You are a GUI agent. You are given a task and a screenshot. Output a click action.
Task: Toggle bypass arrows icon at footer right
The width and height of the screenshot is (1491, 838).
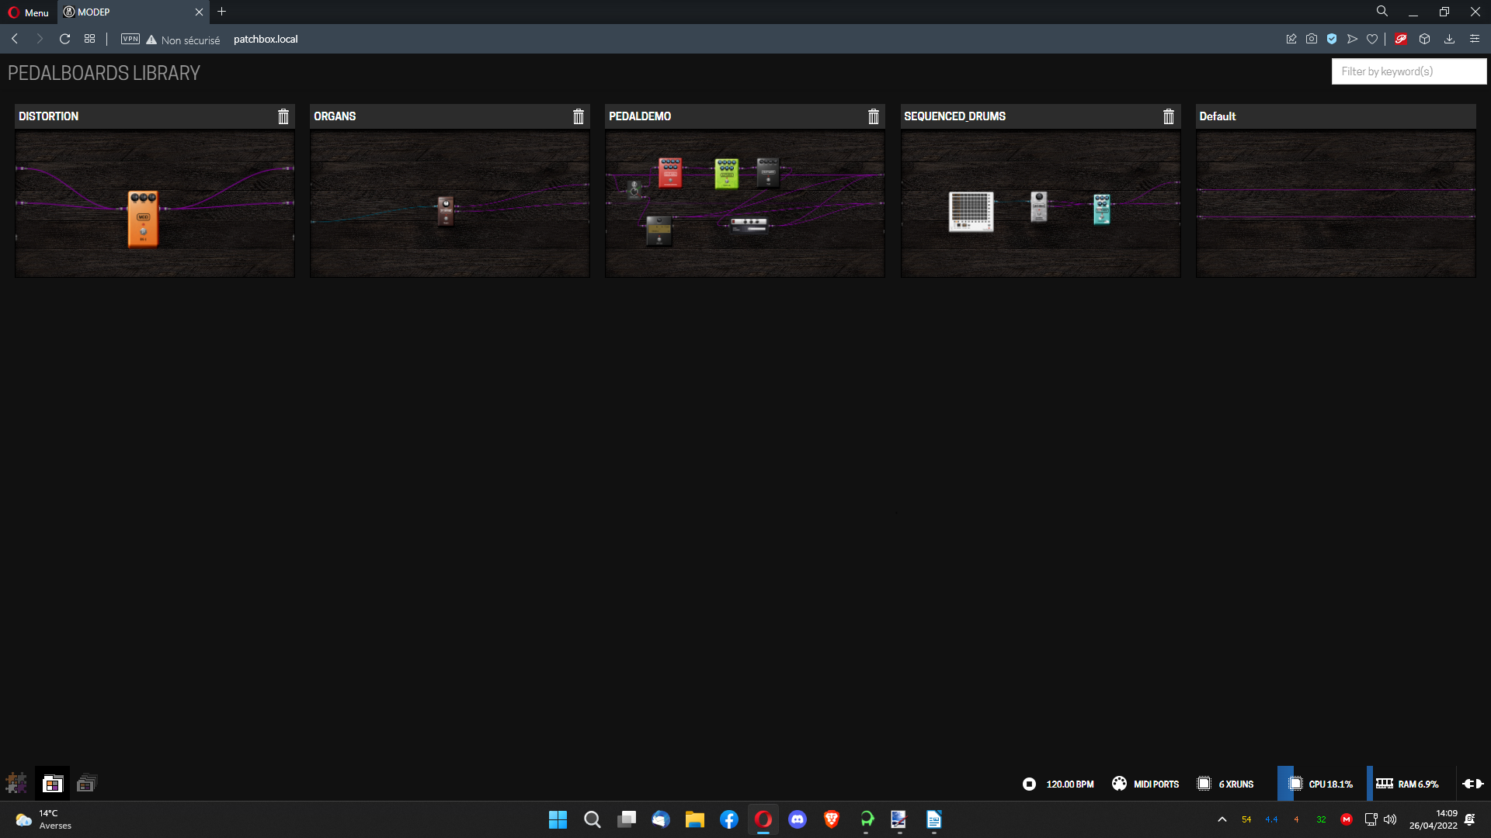pos(1473,784)
